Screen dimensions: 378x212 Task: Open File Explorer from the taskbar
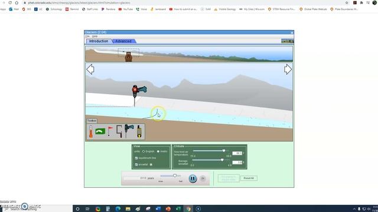[128, 209]
